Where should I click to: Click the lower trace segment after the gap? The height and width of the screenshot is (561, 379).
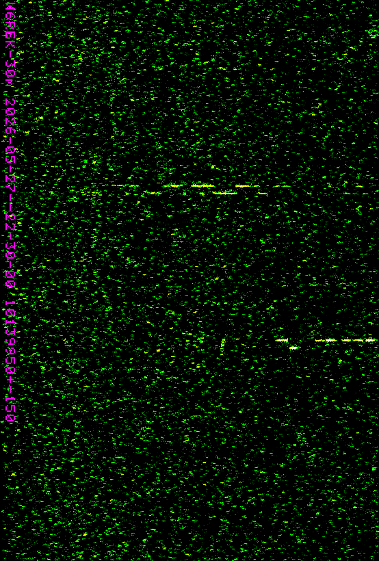coord(326,340)
